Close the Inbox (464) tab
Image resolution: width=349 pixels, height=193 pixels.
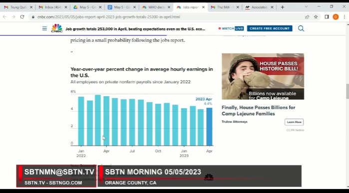66,7
